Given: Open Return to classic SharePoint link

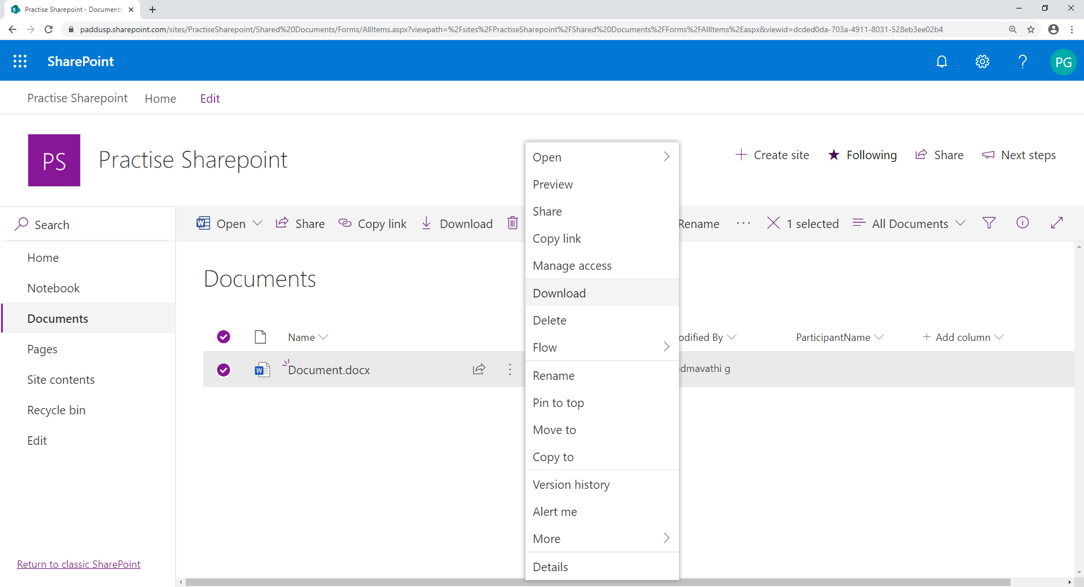Looking at the screenshot, I should [x=78, y=563].
